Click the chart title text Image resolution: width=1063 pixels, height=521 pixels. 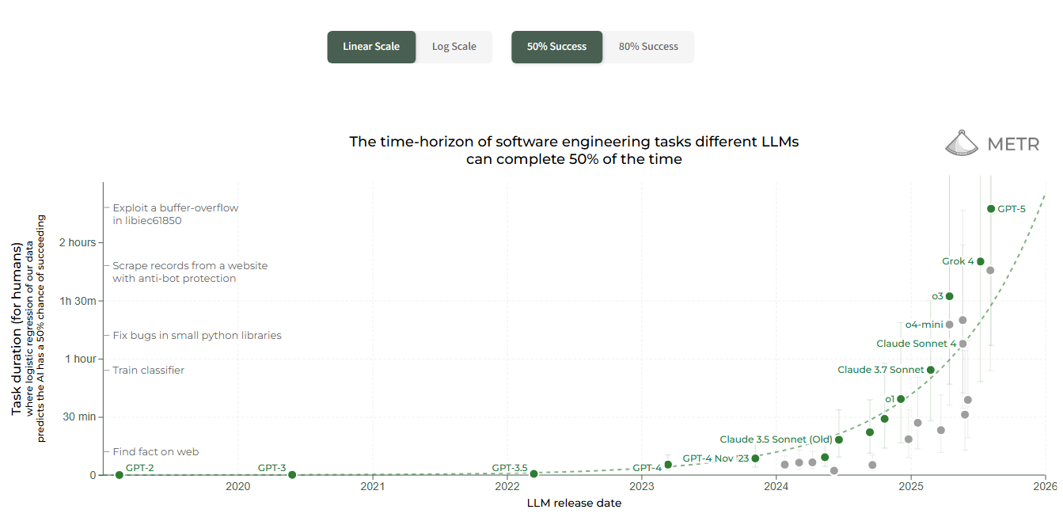[574, 150]
